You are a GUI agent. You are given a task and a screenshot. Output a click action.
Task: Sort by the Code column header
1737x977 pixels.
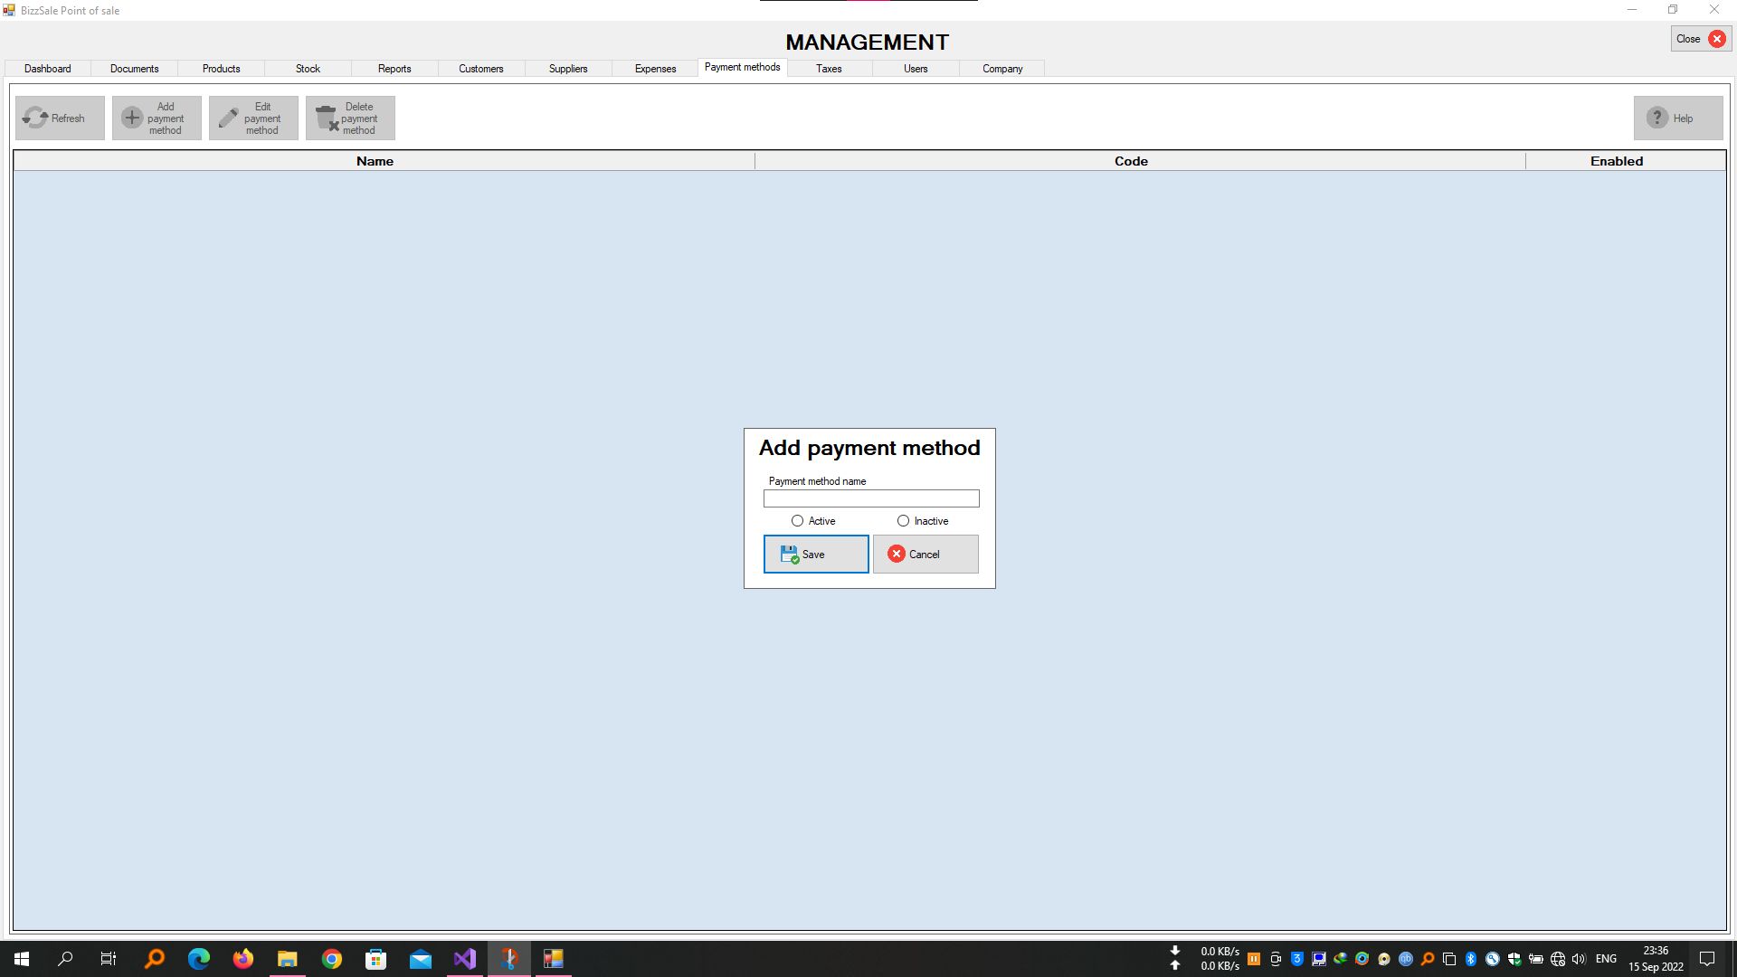pos(1140,161)
